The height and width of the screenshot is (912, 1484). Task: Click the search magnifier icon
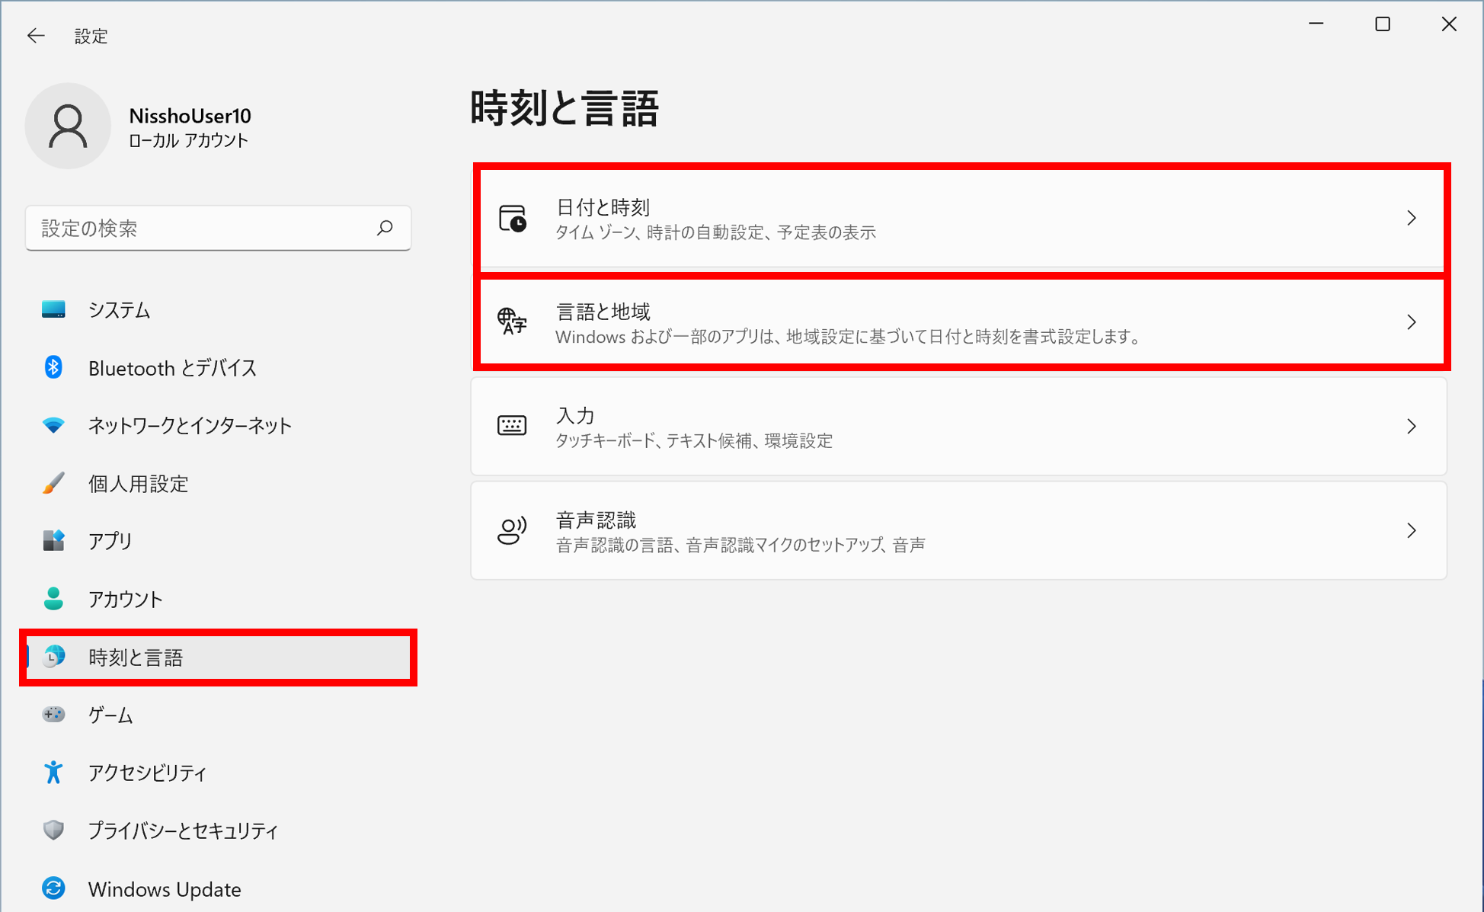385,228
